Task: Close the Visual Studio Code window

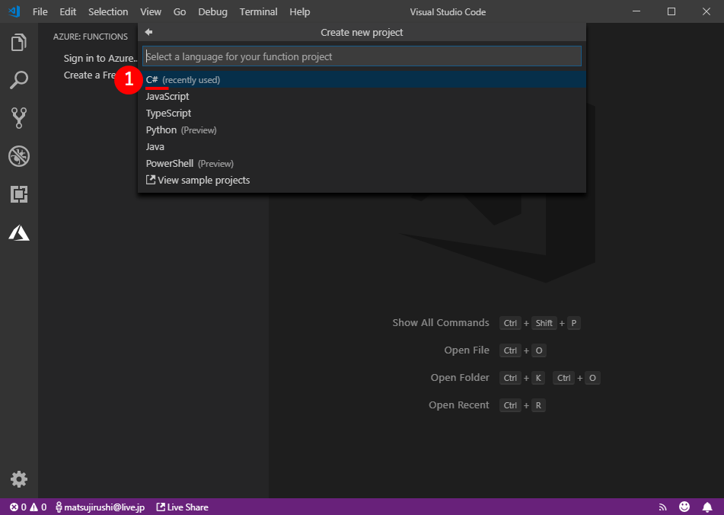Action: [706, 11]
